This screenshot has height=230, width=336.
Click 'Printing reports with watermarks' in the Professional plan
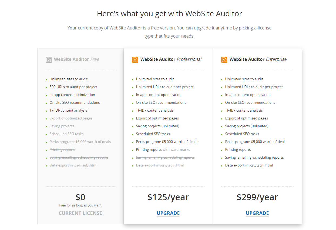point(163,149)
